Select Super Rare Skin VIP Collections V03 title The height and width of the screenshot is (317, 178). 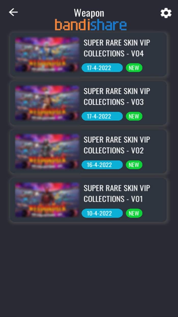pos(117,97)
